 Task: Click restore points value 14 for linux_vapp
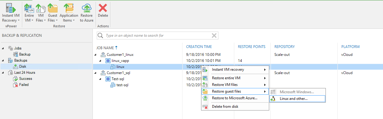240,61
